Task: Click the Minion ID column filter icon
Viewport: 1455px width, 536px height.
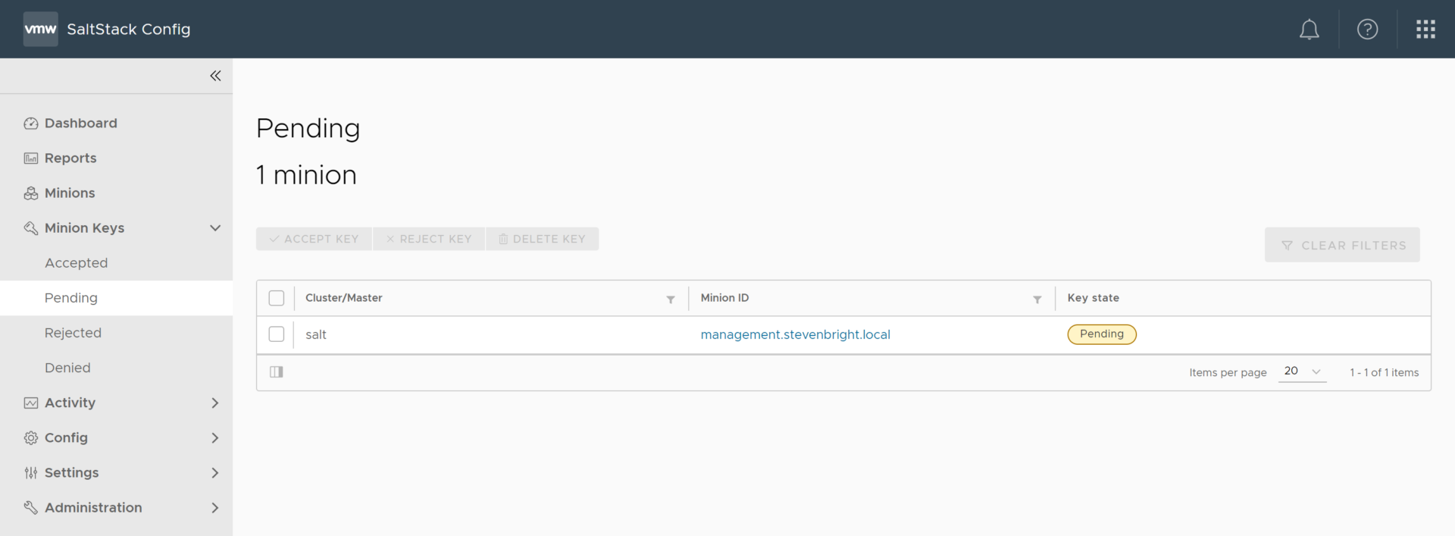Action: pyautogui.click(x=1037, y=299)
